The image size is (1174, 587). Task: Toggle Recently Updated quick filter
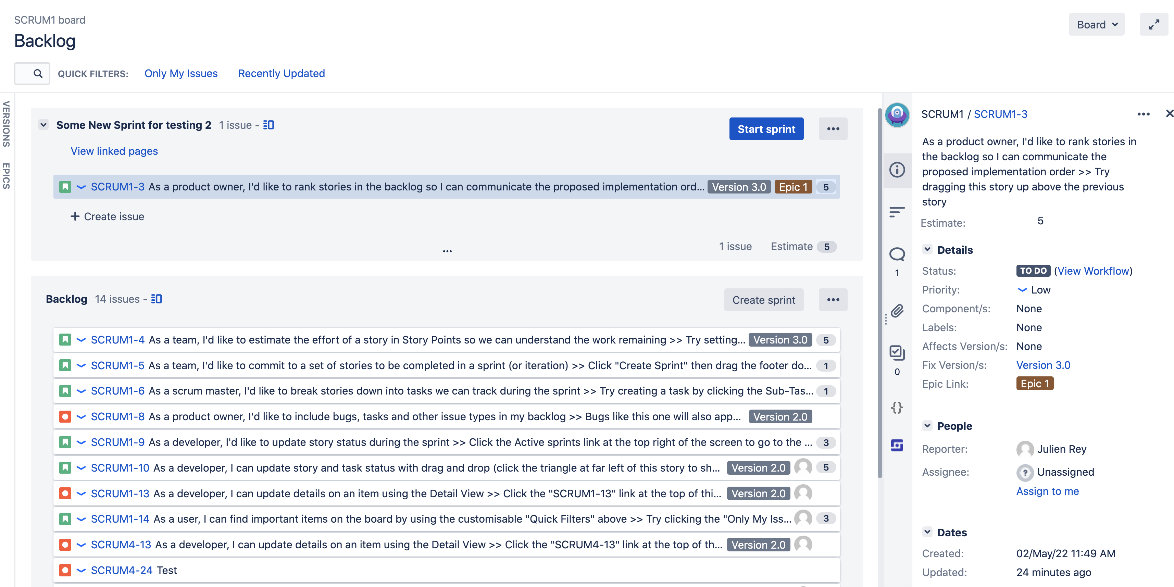point(281,73)
